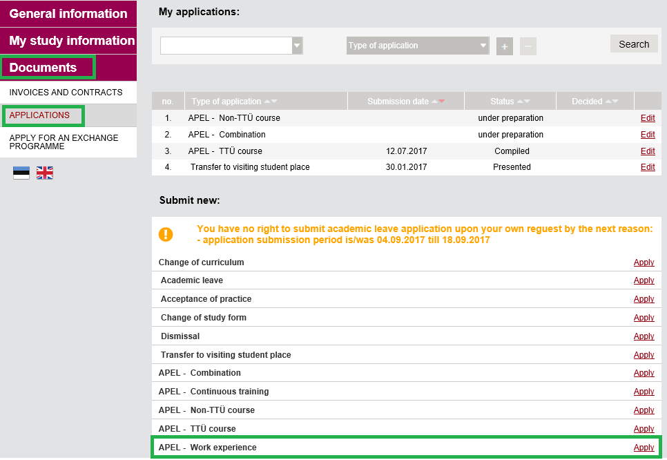Apply for Academic leave
667x460 pixels.
pyautogui.click(x=644, y=280)
